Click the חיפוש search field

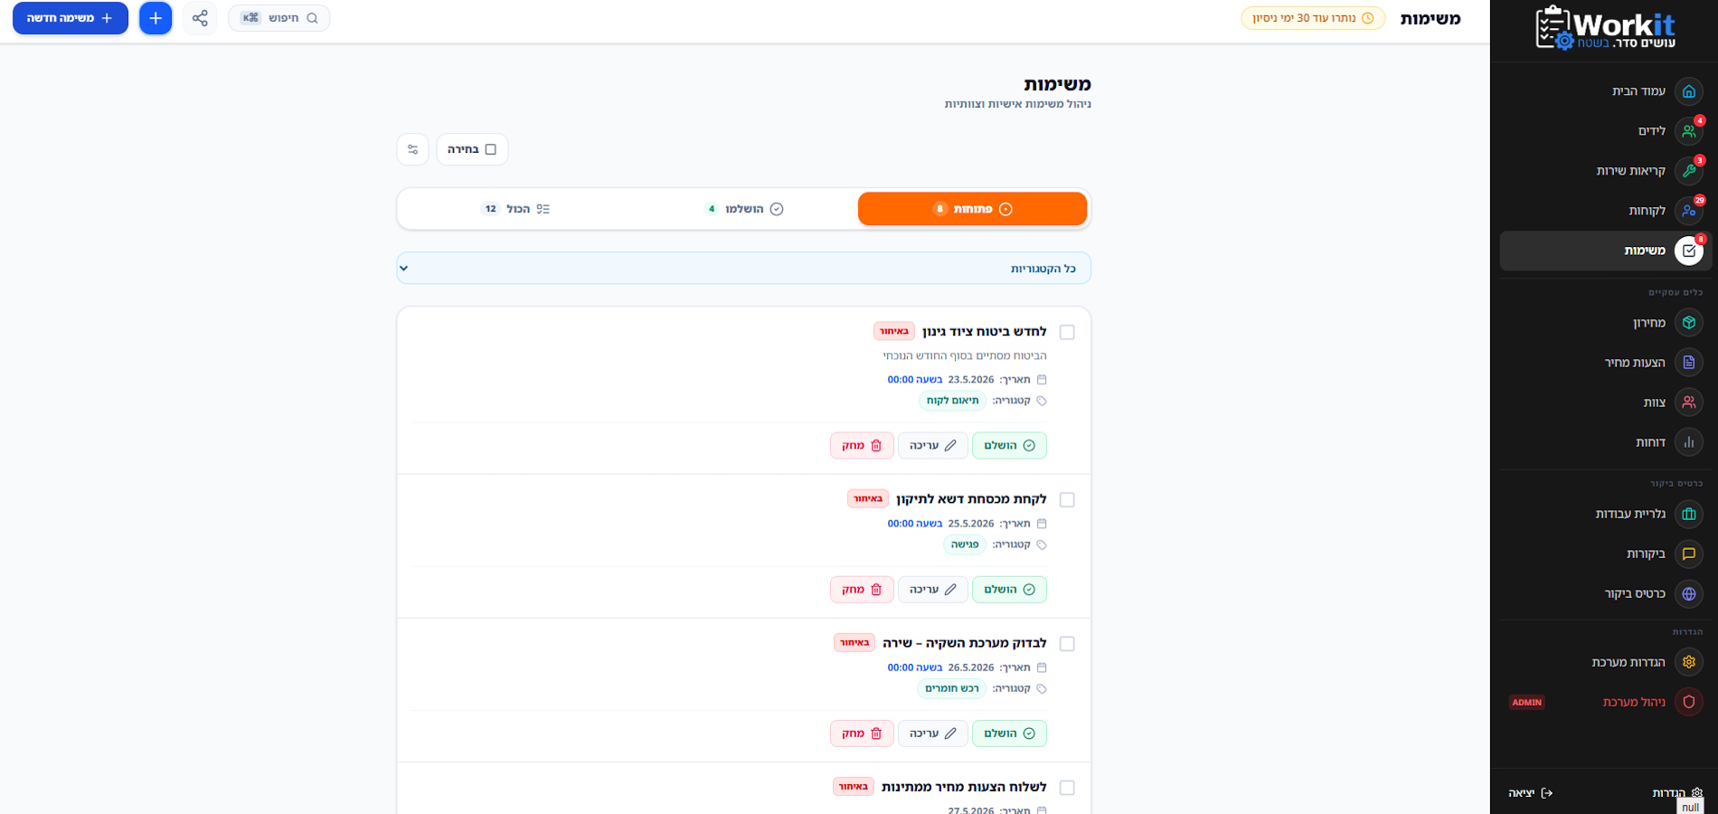click(x=279, y=18)
